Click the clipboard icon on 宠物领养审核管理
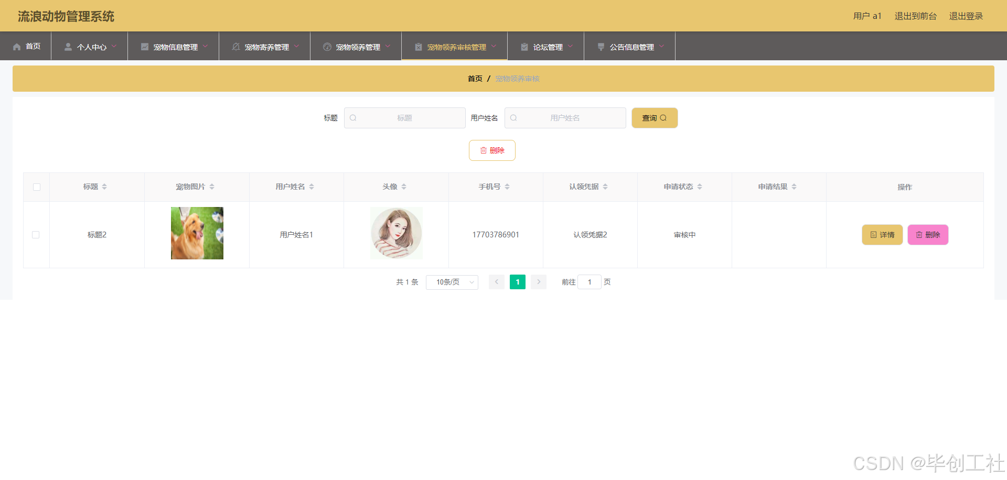The image size is (1007, 480). point(418,46)
